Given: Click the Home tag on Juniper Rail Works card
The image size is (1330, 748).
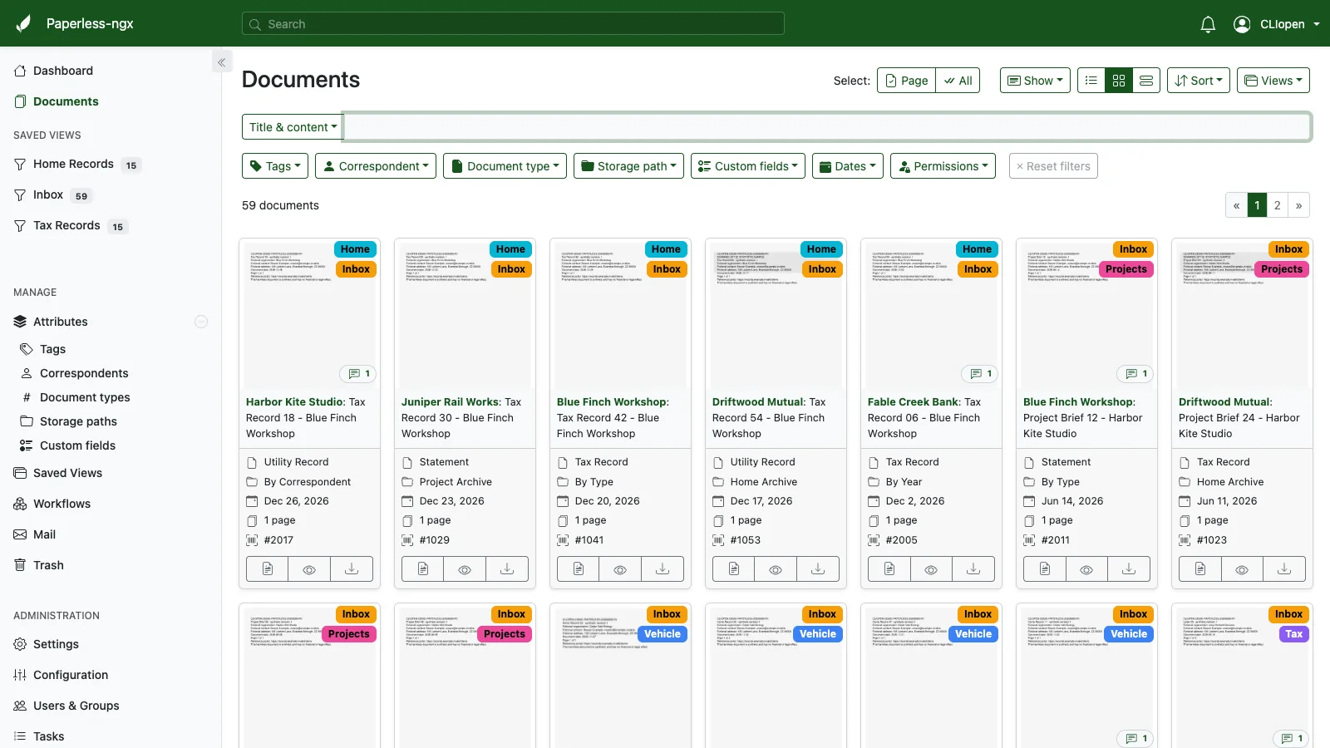Looking at the screenshot, I should [x=510, y=249].
